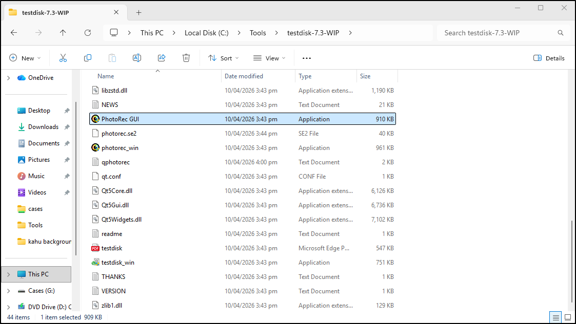Click the testdisk_win application icon
The image size is (576, 324).
(x=95, y=263)
